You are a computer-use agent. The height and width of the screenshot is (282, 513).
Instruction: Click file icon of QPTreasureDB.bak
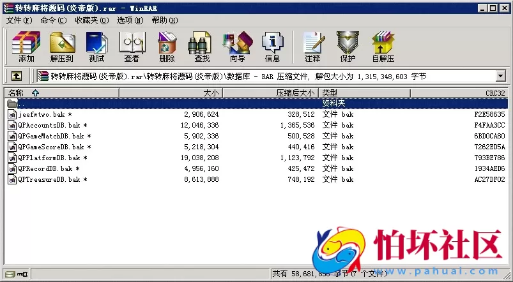click(x=12, y=179)
